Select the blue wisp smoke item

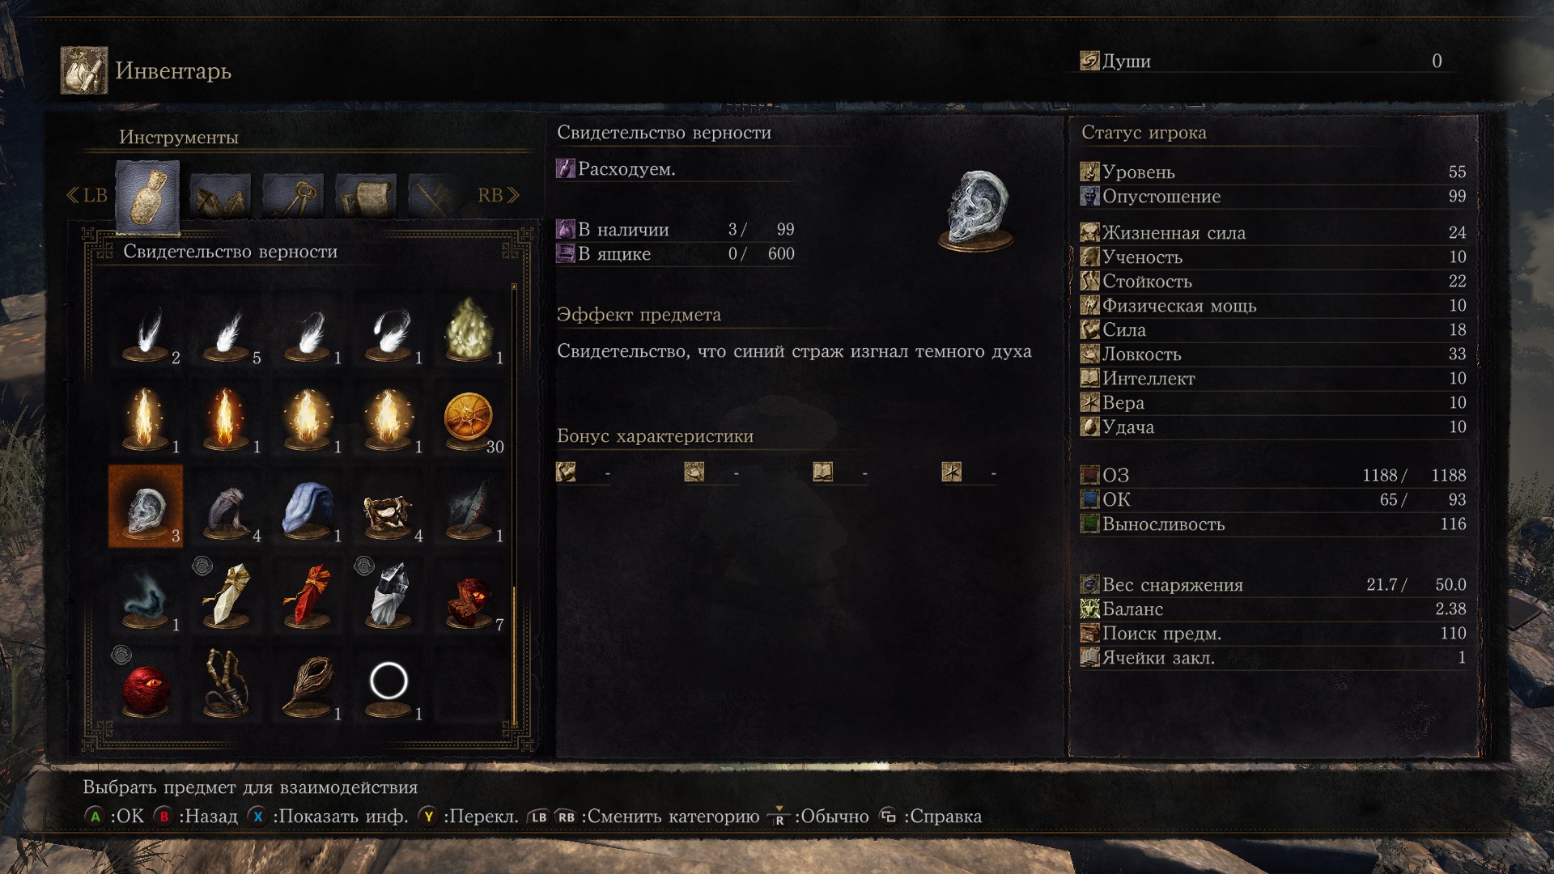coord(146,596)
